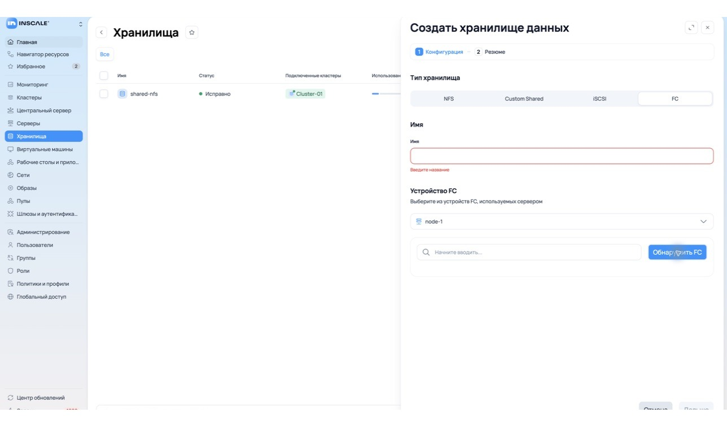Image resolution: width=727 pixels, height=434 pixels.
Task: Open the node-1 server dropdown
Action: pyautogui.click(x=562, y=222)
